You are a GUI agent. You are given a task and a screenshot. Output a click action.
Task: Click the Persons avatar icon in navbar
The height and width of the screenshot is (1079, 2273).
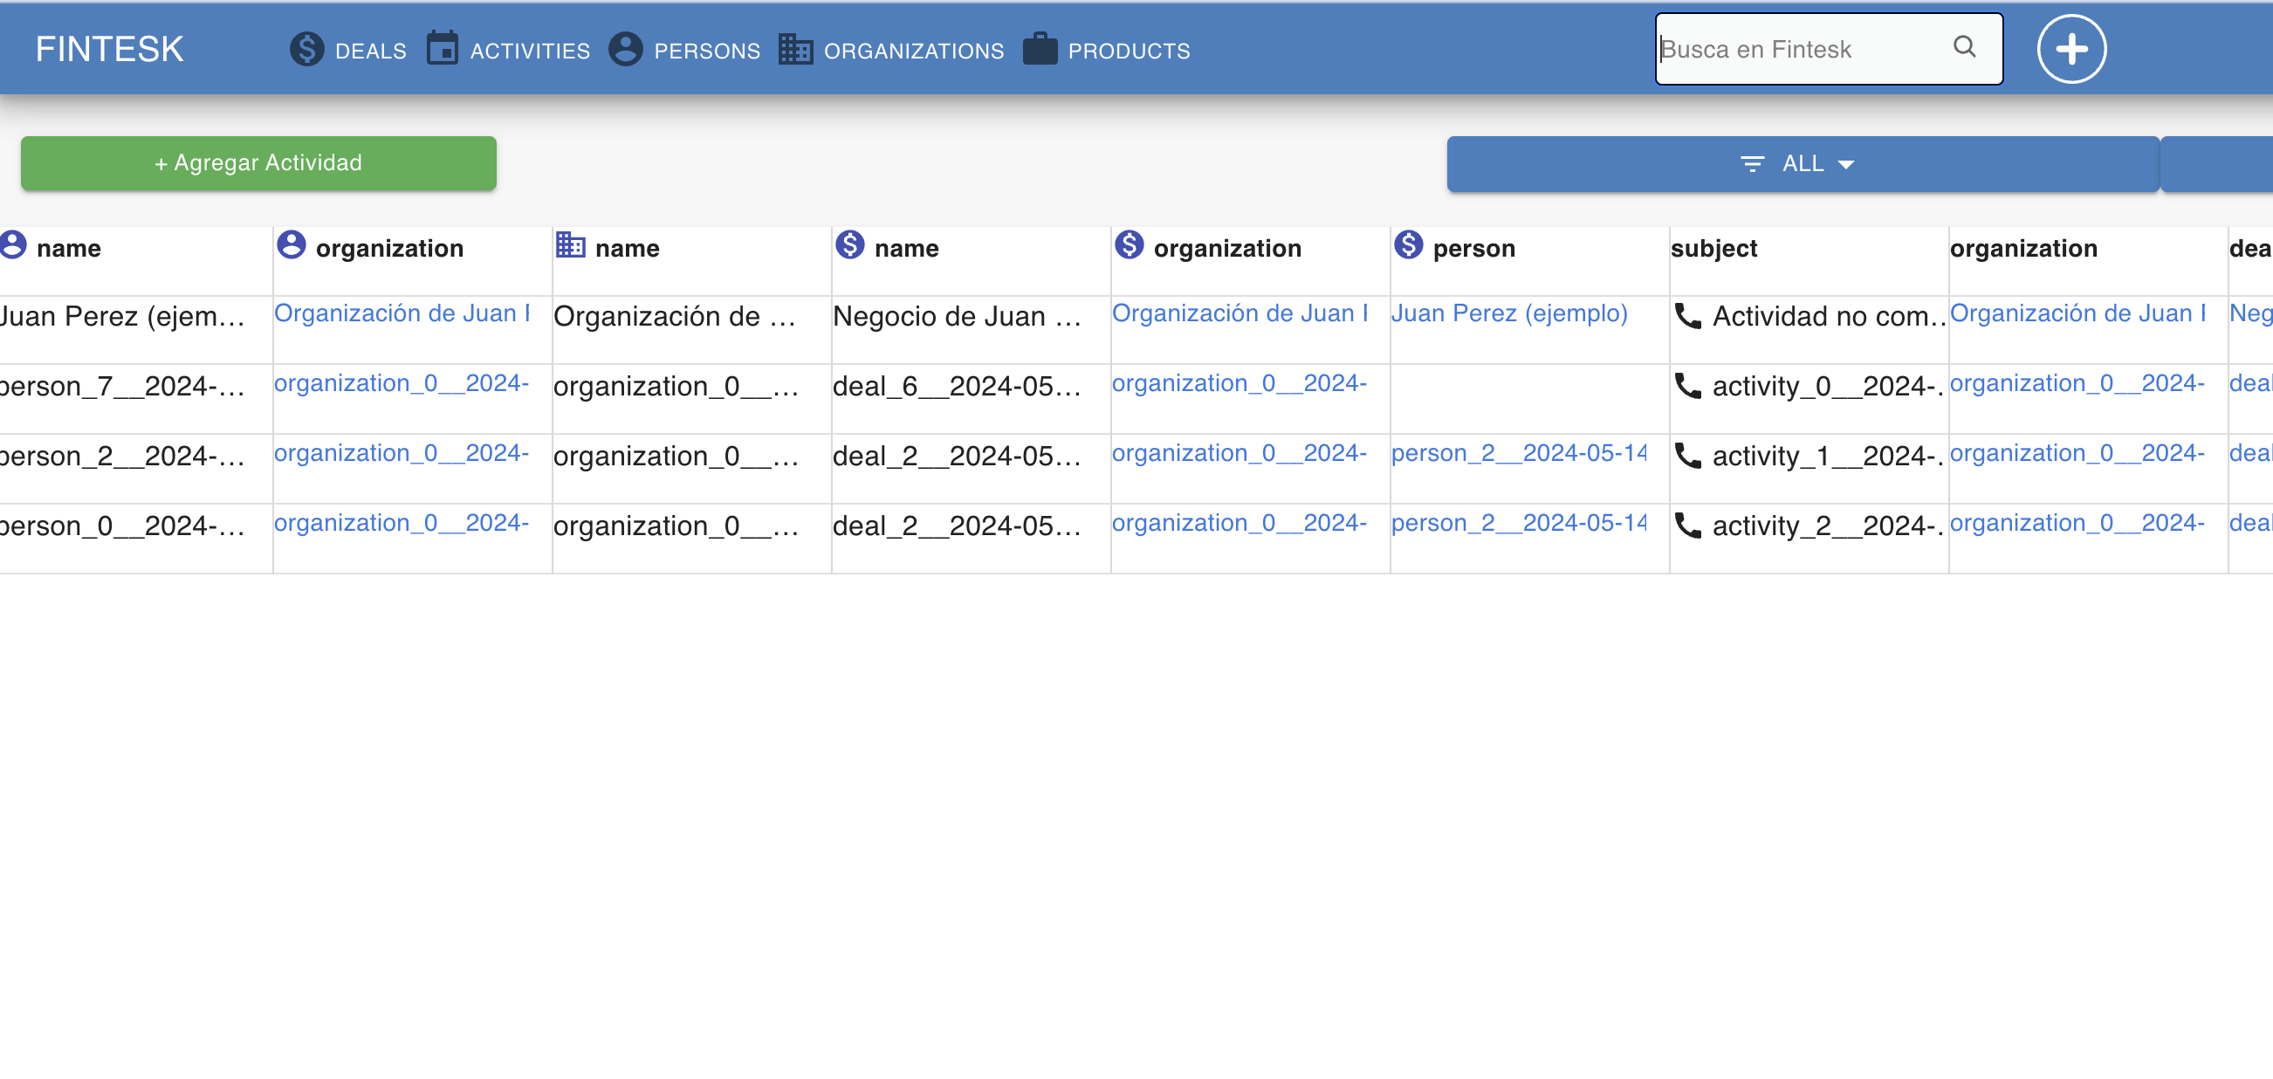[626, 50]
